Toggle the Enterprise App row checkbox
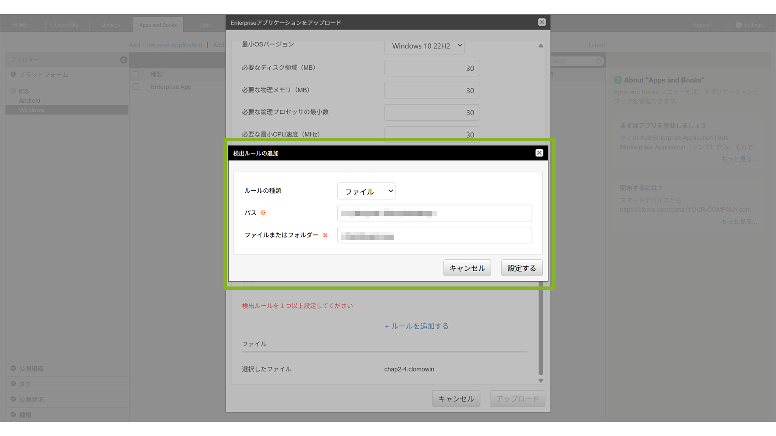The height and width of the screenshot is (436, 776). [136, 87]
